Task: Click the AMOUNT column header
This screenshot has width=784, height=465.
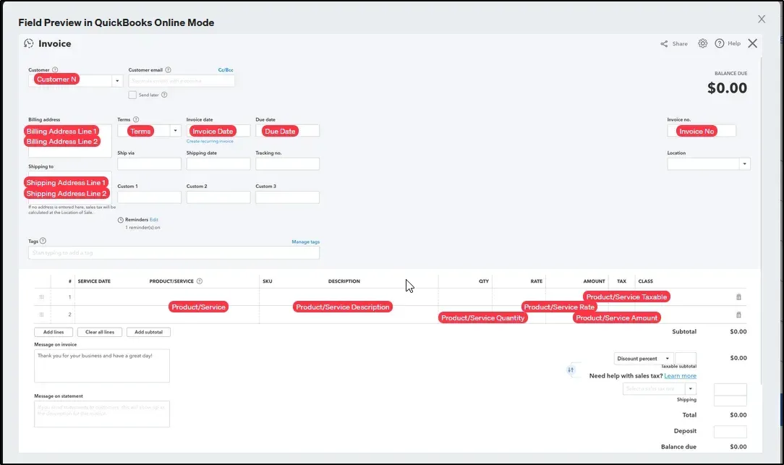Action: coord(594,281)
